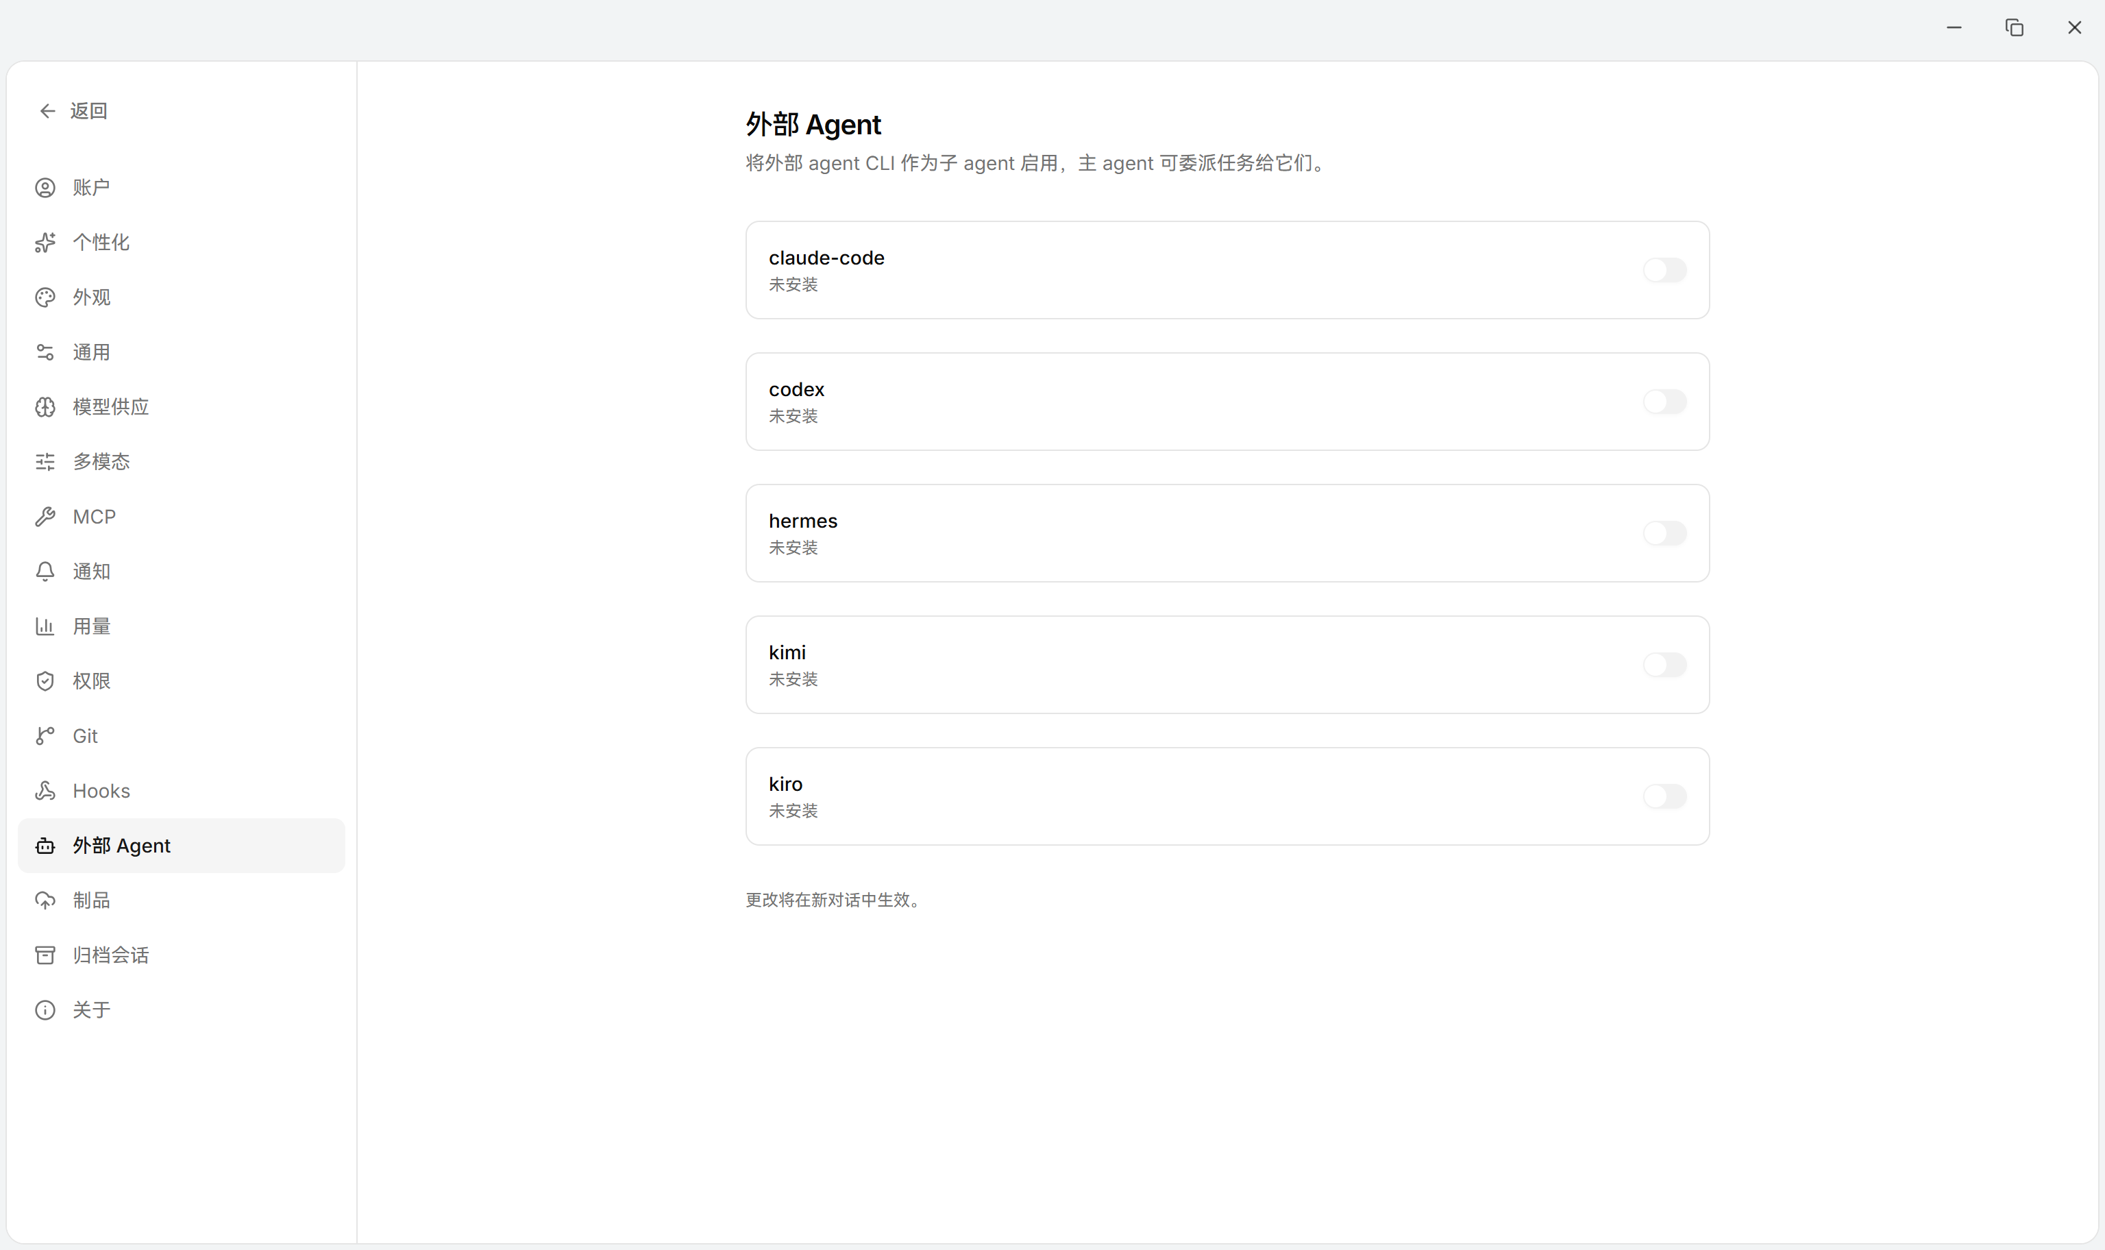Click the claude-code agent name

tap(826, 258)
